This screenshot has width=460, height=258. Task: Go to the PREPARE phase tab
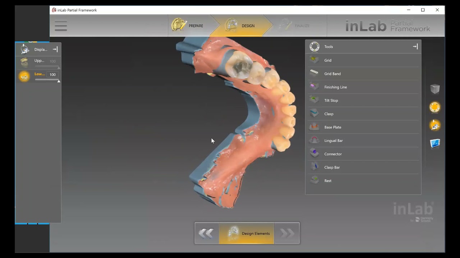[189, 25]
